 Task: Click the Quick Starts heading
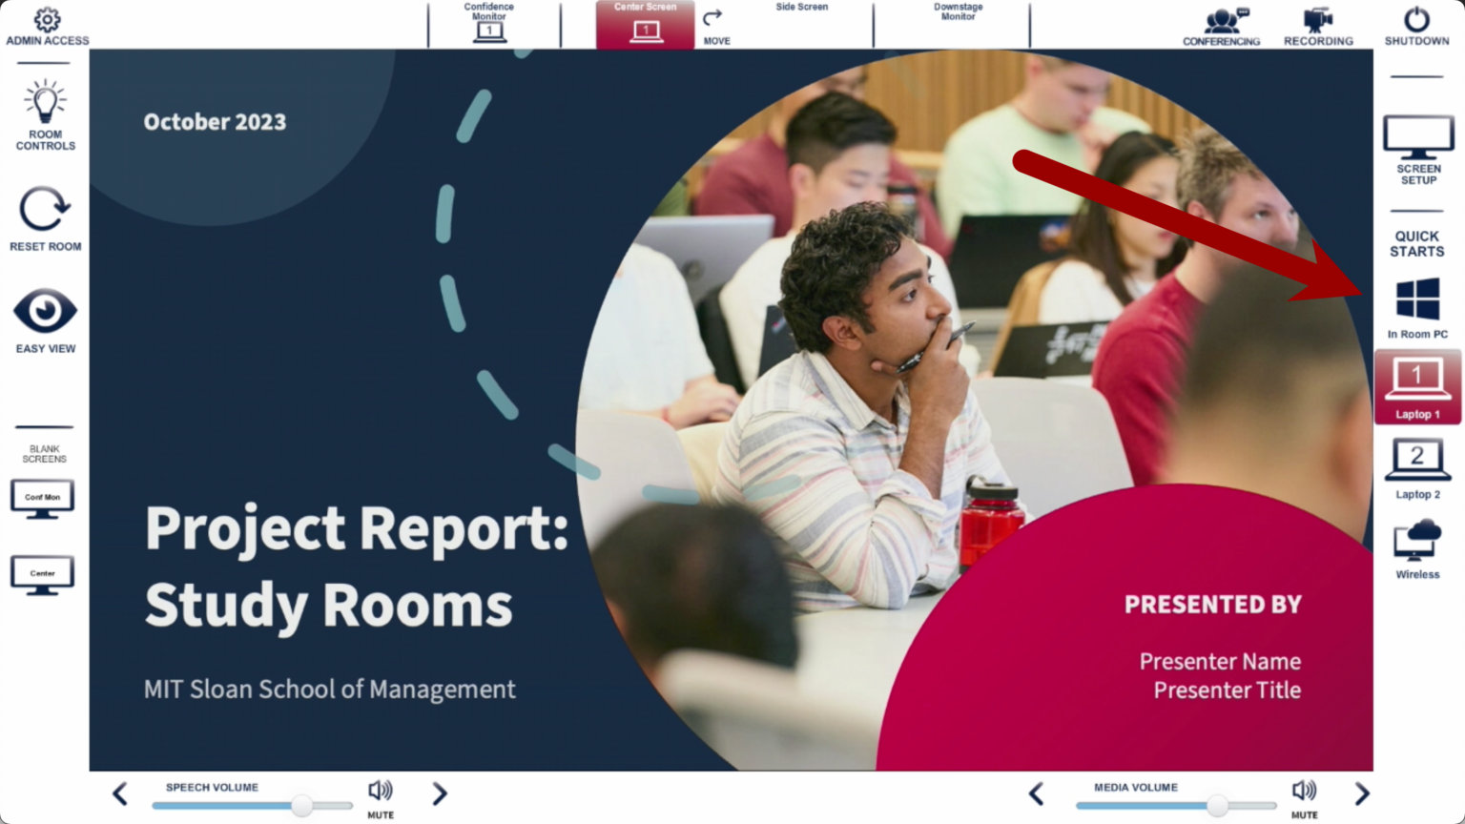coord(1416,243)
